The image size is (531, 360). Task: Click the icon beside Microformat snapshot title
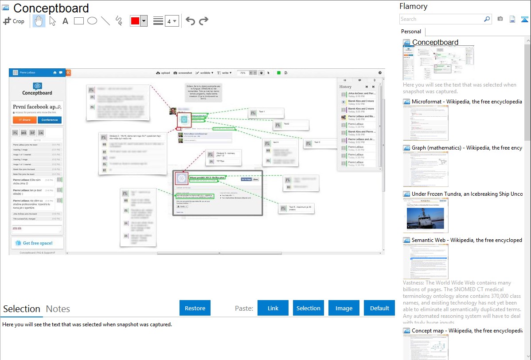coord(406,102)
